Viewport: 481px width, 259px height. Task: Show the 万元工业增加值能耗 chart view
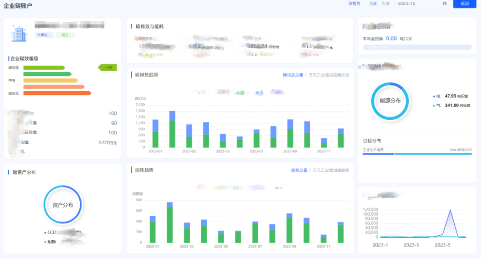coord(330,170)
